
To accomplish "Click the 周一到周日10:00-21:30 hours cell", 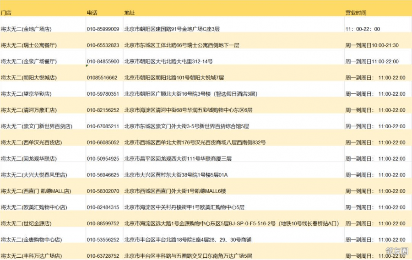I will [x=372, y=45].
